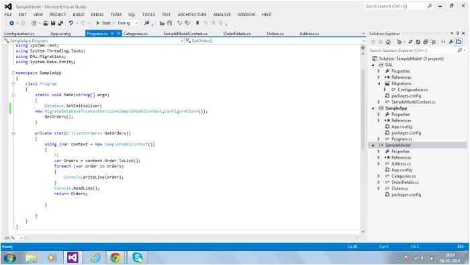The height and width of the screenshot is (265, 470).
Task: Switch to the OrderDetails.cs editor tab
Action: [237, 34]
